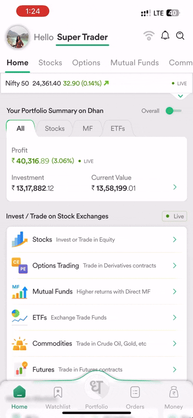Open the Watchlist bookmark icon
Image resolution: width=193 pixels, height=418 pixels.
tap(58, 392)
